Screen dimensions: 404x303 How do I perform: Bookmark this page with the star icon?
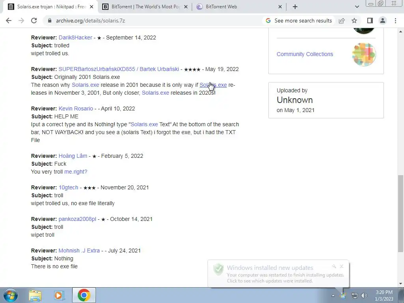(x=354, y=21)
